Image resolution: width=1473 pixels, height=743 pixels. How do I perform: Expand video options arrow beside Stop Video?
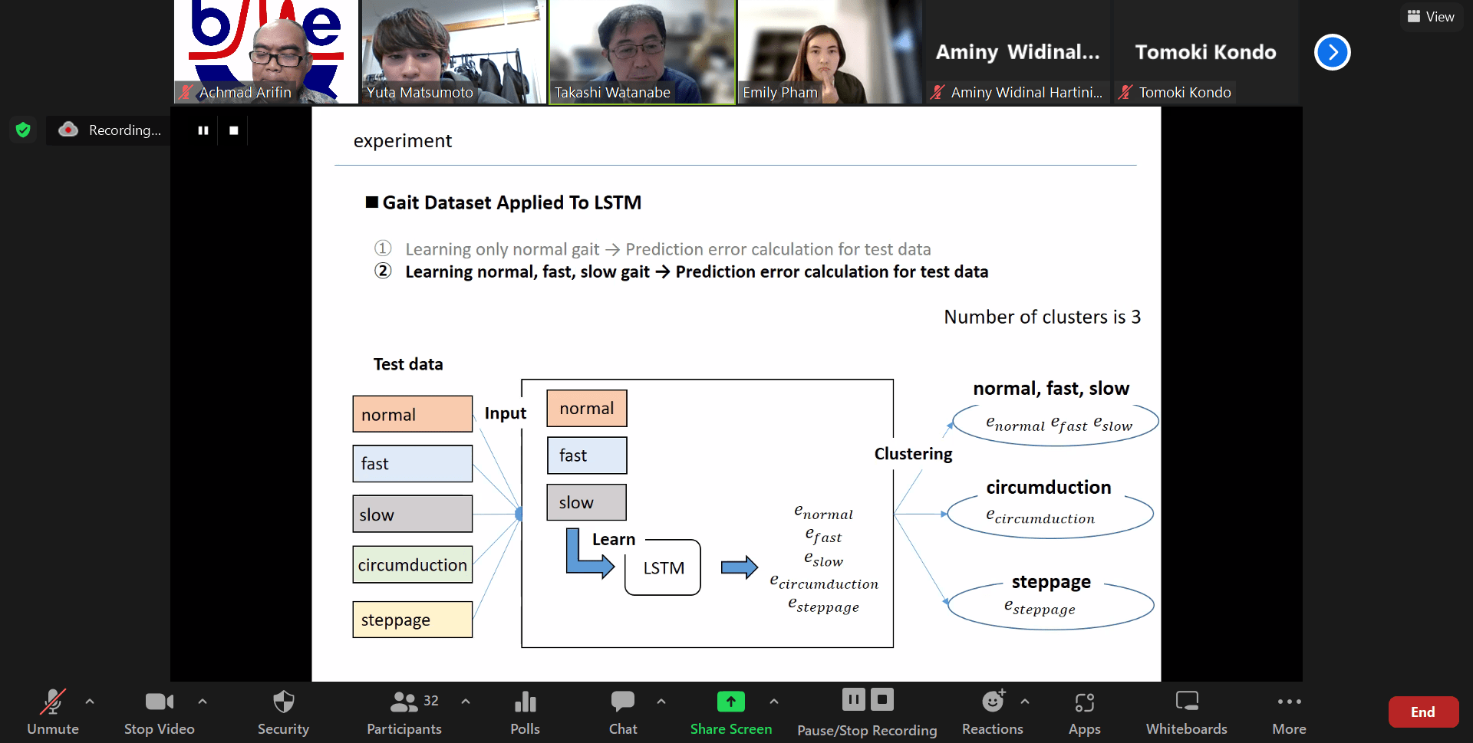coord(203,701)
